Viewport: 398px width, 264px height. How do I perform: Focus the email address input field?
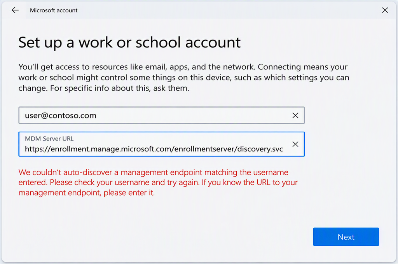[161, 115]
